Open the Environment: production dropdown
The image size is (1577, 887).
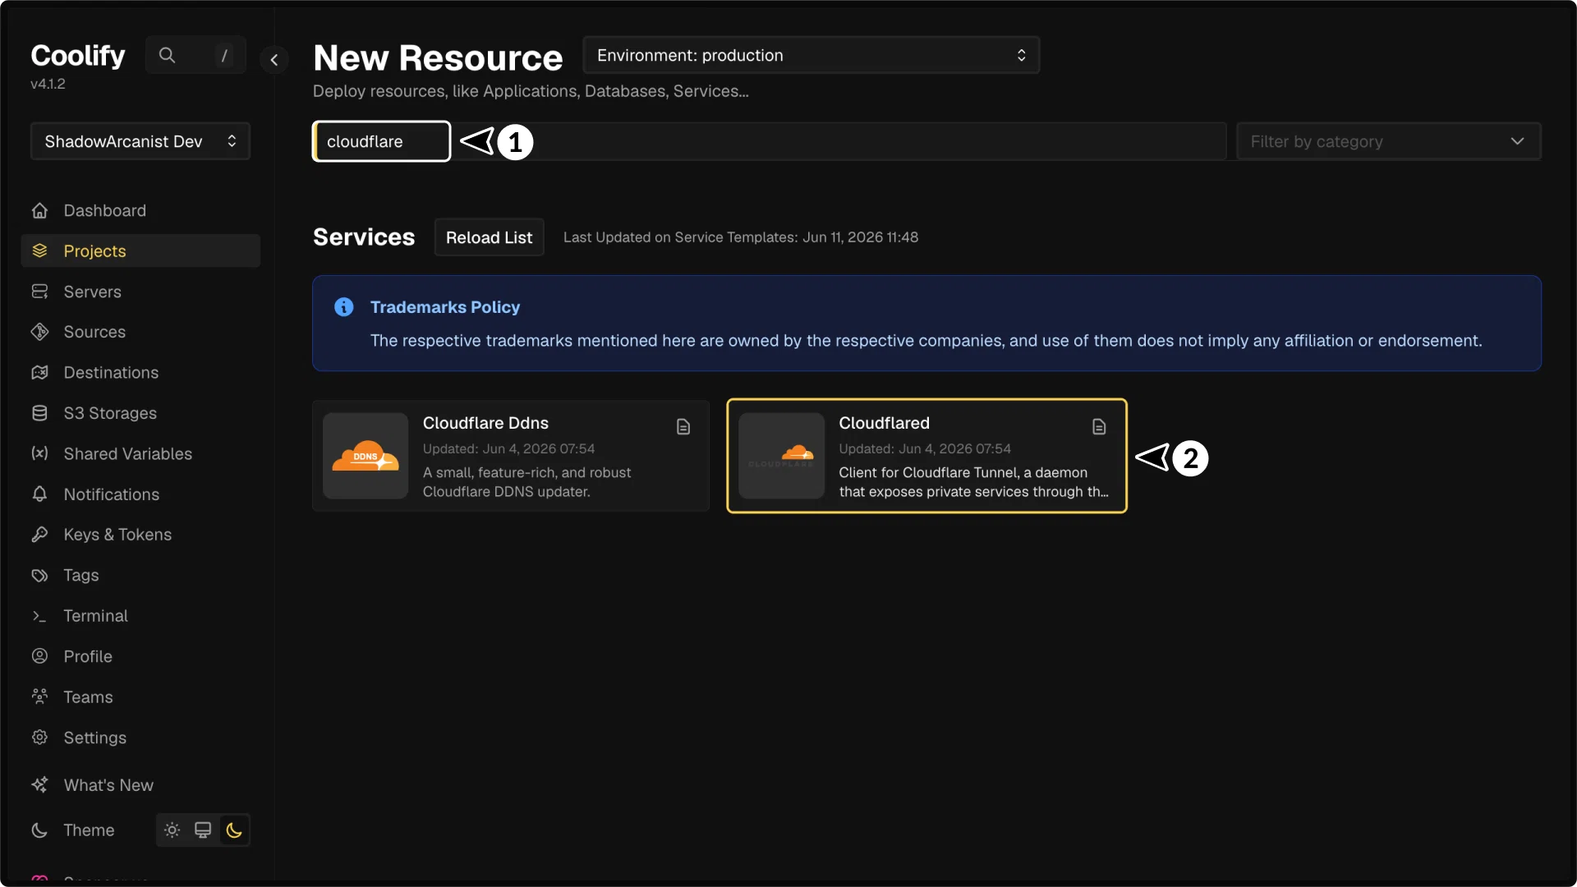pos(811,55)
